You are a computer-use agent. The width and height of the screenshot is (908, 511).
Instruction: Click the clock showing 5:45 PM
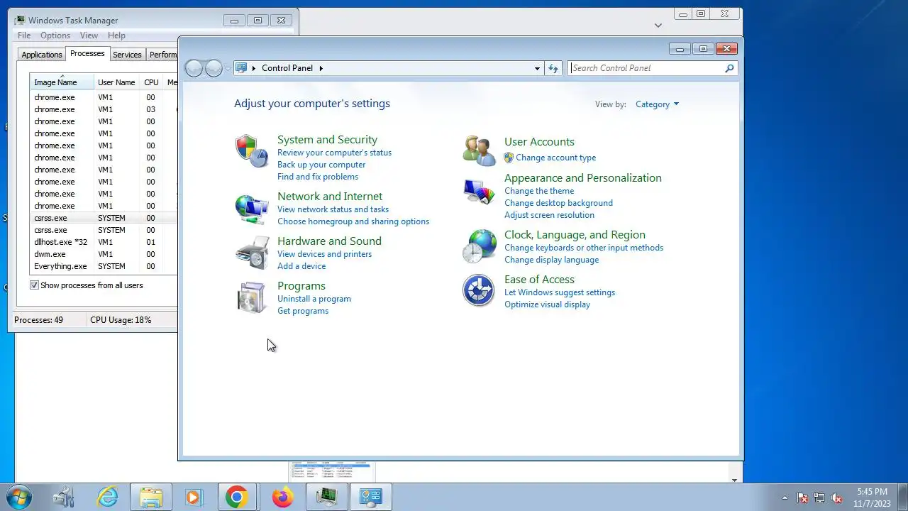[872, 492]
